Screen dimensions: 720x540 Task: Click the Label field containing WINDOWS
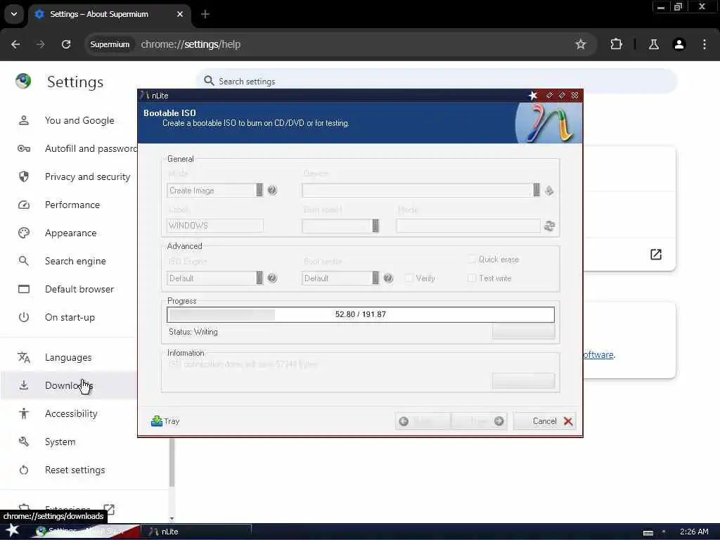[215, 226]
